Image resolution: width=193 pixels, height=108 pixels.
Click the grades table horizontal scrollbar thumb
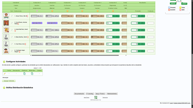[75, 55]
